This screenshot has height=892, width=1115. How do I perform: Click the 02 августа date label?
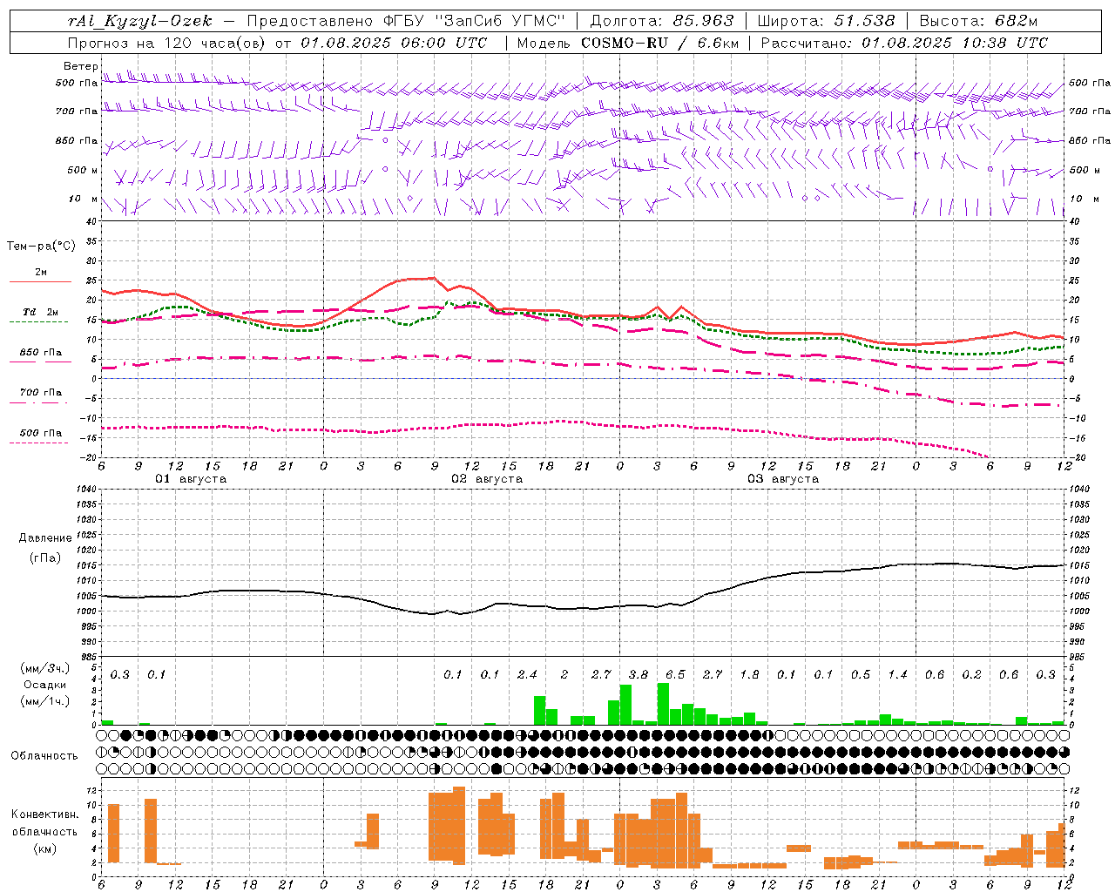coord(487,479)
